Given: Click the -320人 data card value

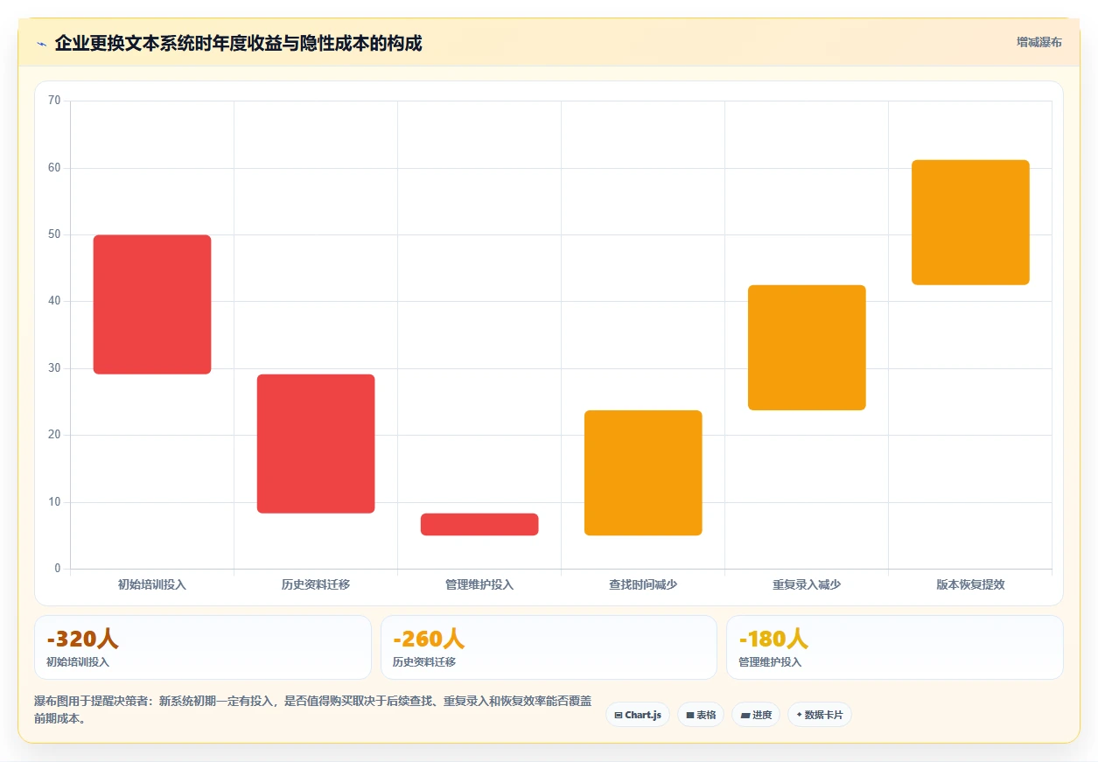Looking at the screenshot, I should click(x=82, y=639).
